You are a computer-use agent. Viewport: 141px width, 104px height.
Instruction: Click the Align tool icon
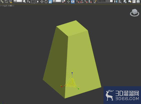click(x=120, y=2)
